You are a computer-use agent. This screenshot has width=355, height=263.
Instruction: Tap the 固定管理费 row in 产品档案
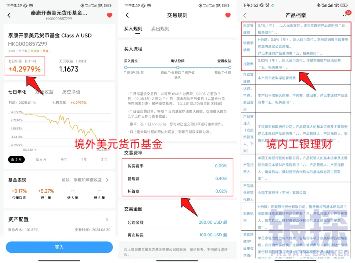(296, 29)
